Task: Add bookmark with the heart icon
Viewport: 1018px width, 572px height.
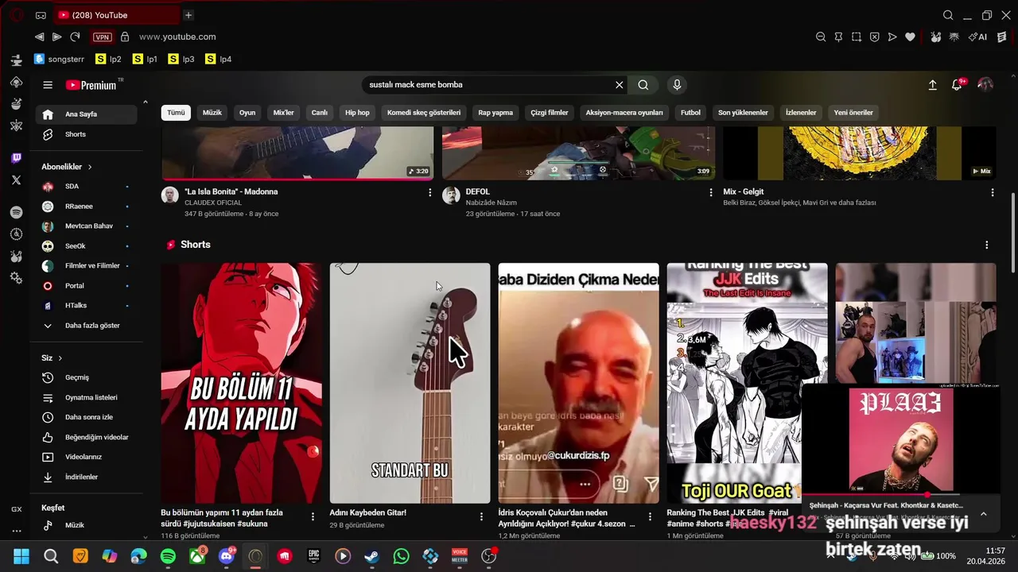Action: tap(910, 37)
